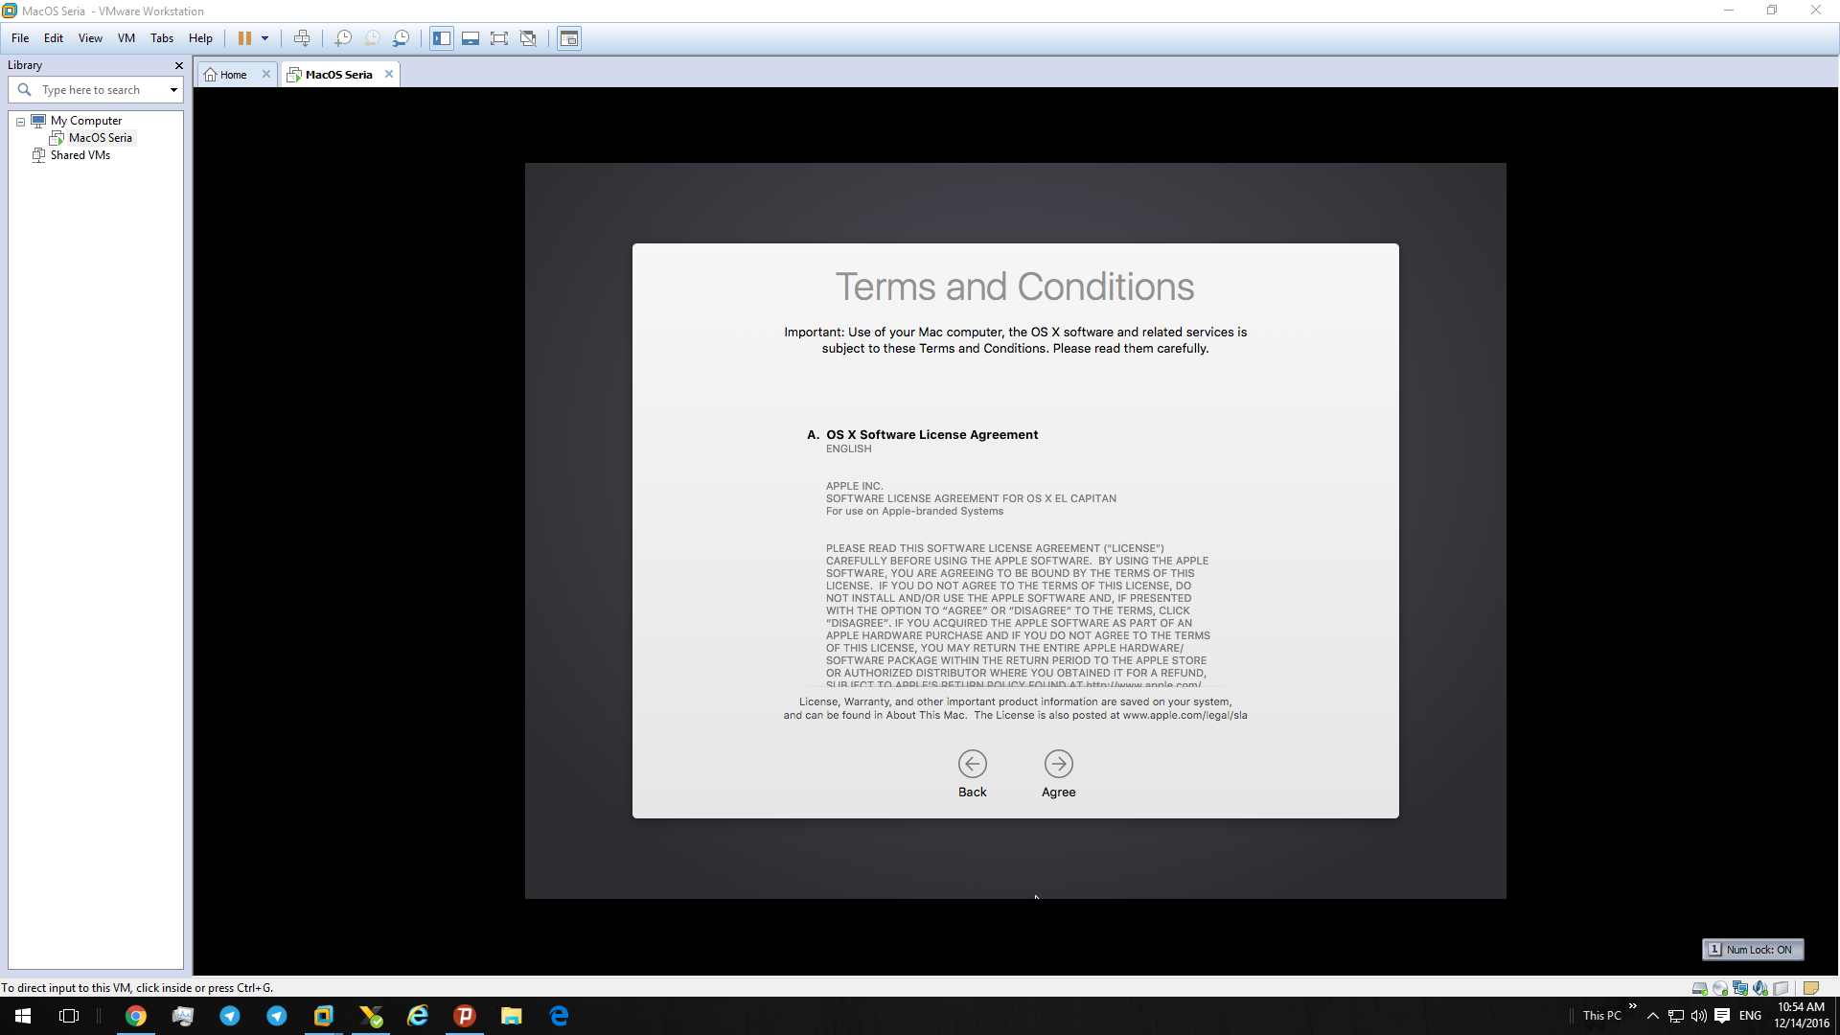Close the MacOS Seria tab
This screenshot has height=1035, width=1840.
point(389,74)
